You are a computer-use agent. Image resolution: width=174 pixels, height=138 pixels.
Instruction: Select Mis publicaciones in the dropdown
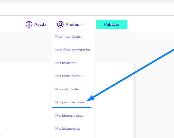click(x=70, y=102)
